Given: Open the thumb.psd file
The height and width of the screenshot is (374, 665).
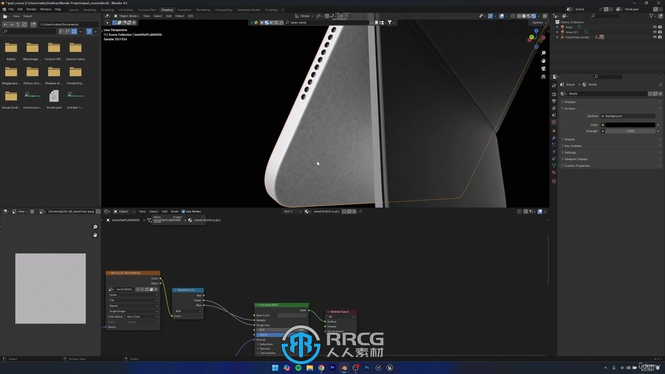Looking at the screenshot, I should 54,100.
